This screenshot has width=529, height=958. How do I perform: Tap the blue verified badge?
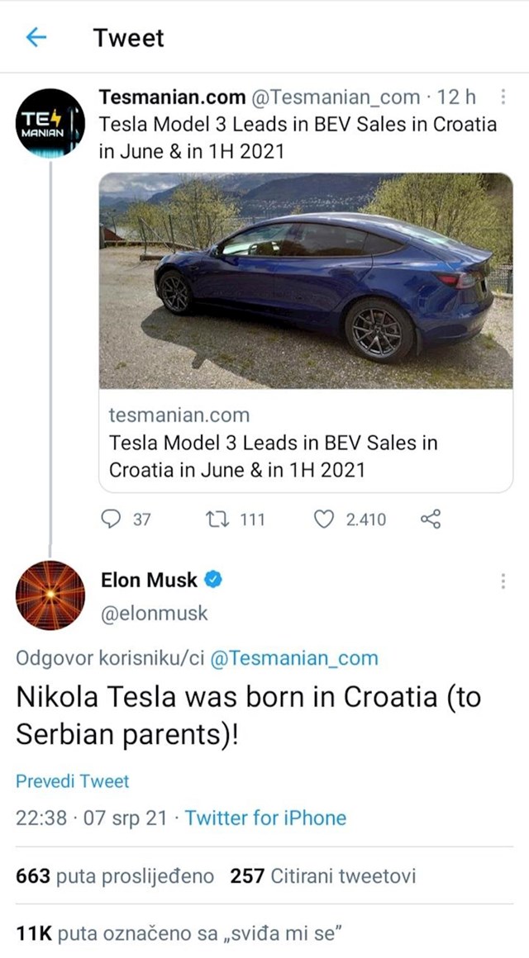(212, 579)
